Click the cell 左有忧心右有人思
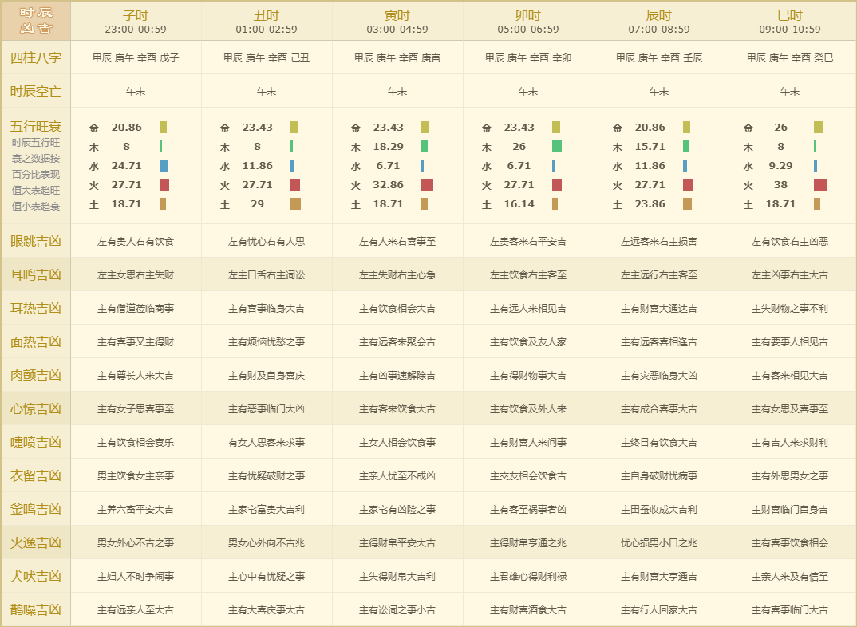The image size is (857, 627). pyautogui.click(x=267, y=242)
